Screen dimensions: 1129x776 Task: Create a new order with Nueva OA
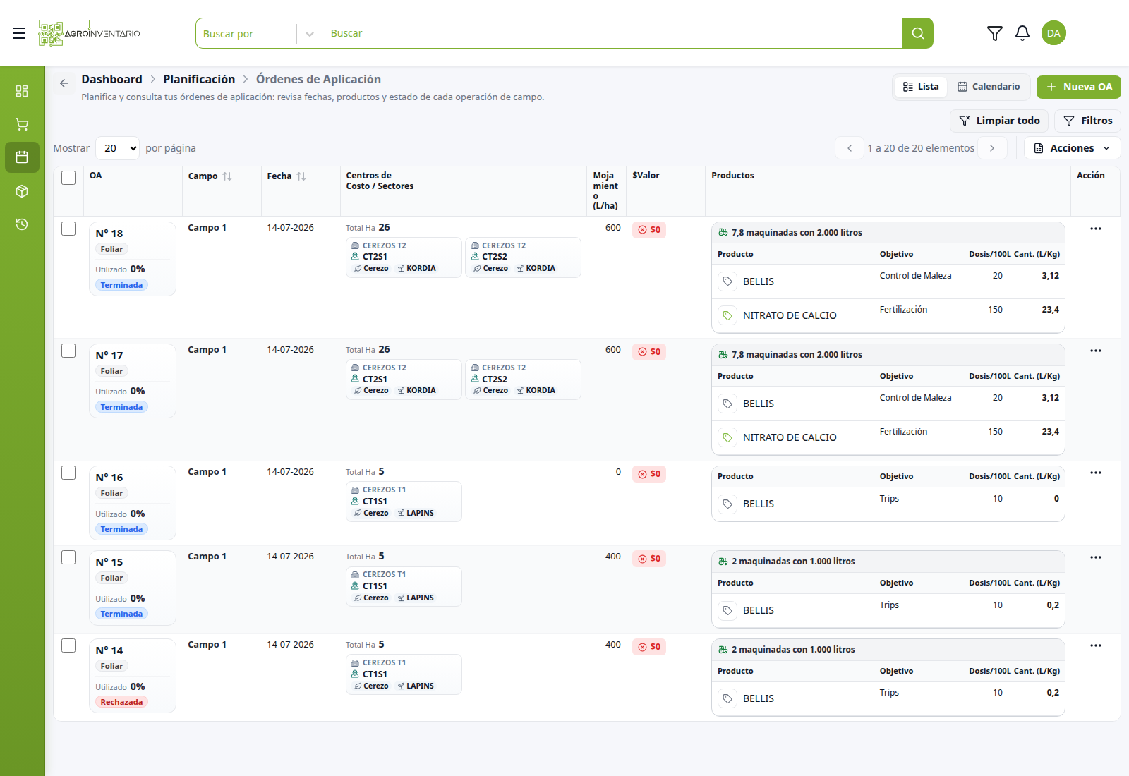click(1078, 87)
